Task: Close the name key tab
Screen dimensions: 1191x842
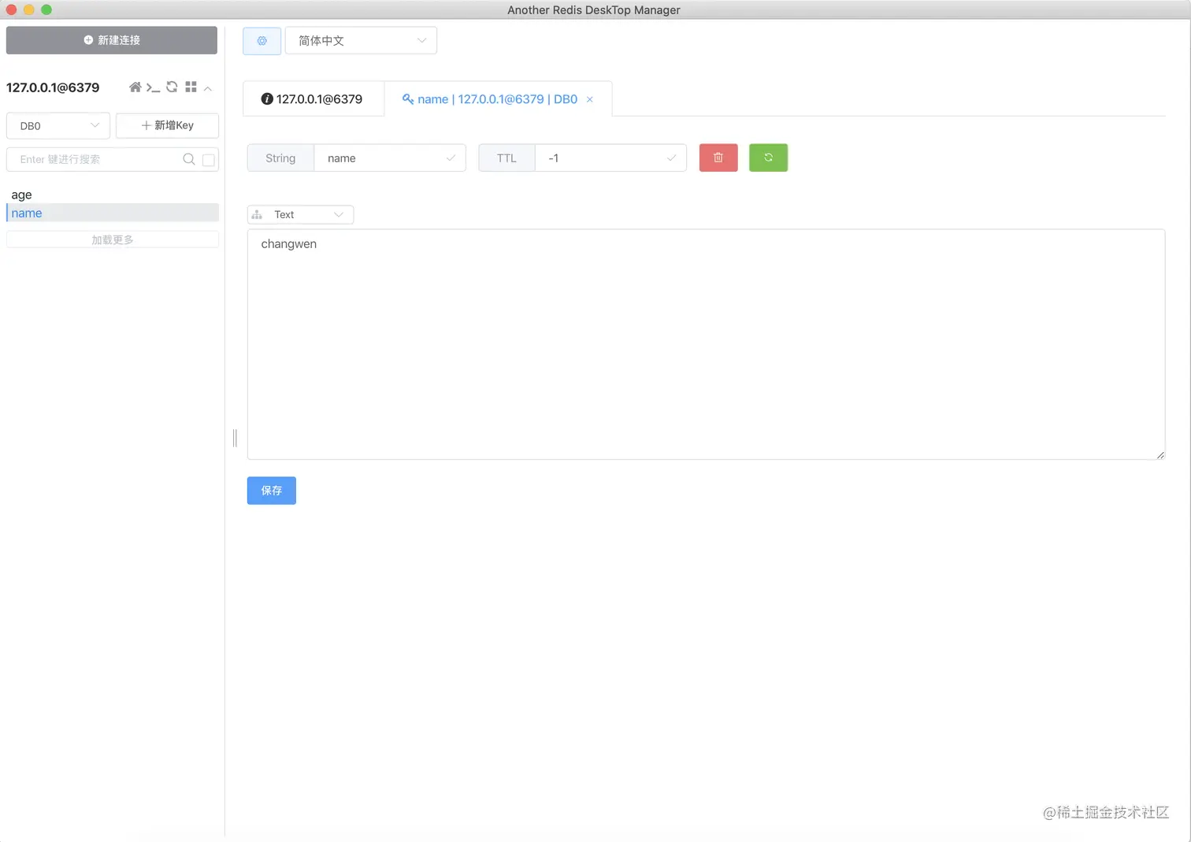Action: 589,99
